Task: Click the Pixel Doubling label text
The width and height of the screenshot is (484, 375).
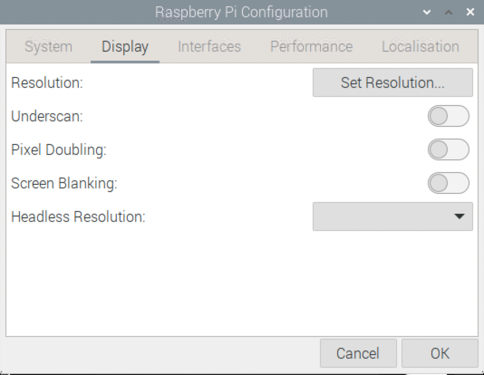Action: point(59,150)
